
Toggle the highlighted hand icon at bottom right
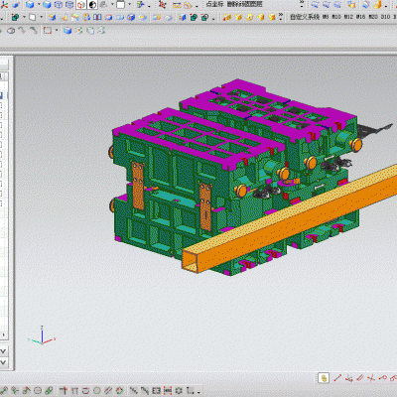[x=324, y=378]
